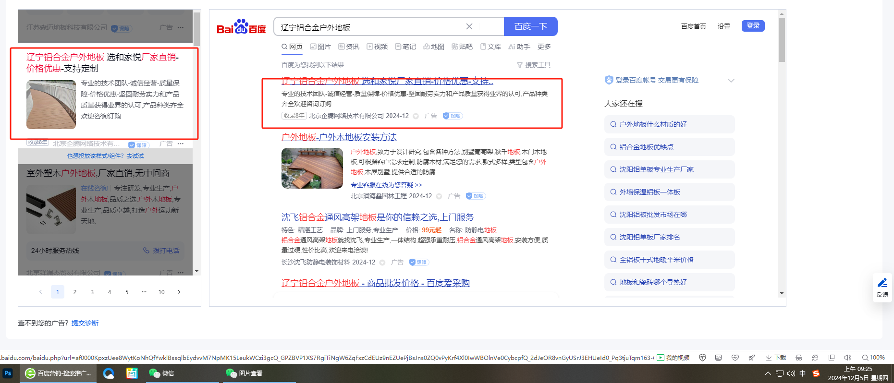Open more options for the 江苏森迈地板 ad
This screenshot has height=383, width=894.
[181, 27]
